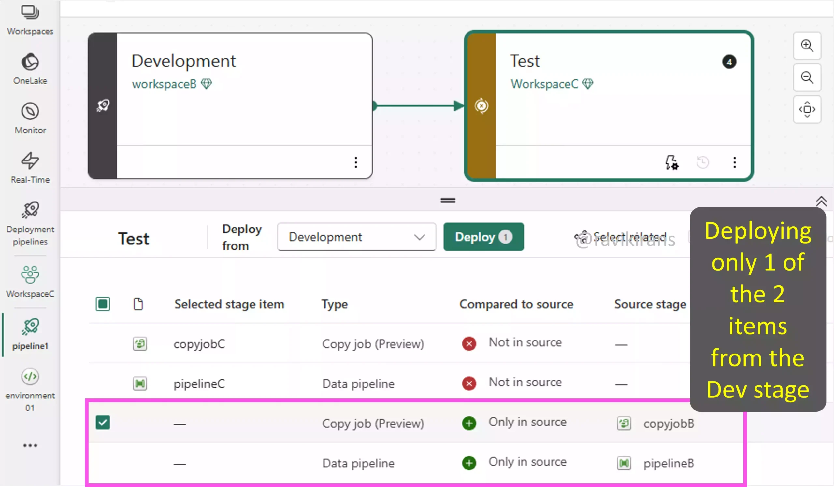Open Test stage more options menu
The height and width of the screenshot is (487, 834).
[734, 162]
